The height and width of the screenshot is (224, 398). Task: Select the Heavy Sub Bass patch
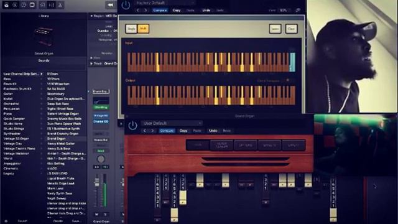click(58, 149)
